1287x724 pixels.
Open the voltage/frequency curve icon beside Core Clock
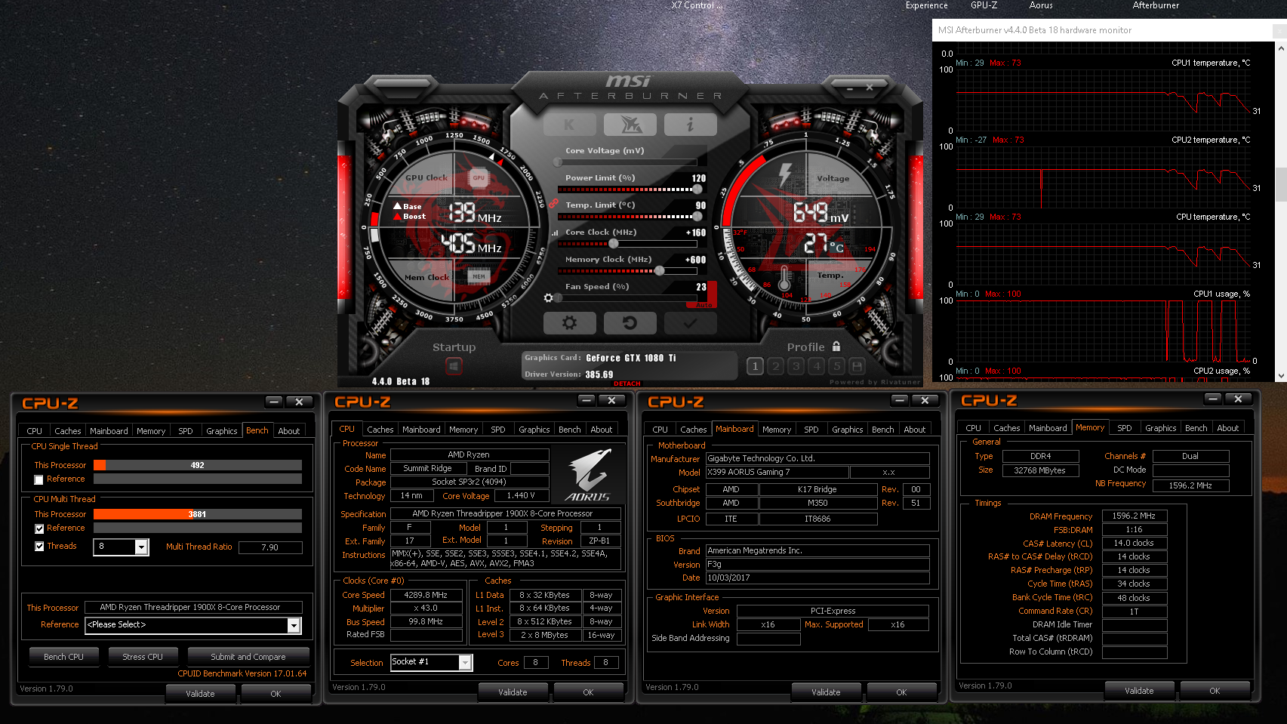(x=556, y=233)
